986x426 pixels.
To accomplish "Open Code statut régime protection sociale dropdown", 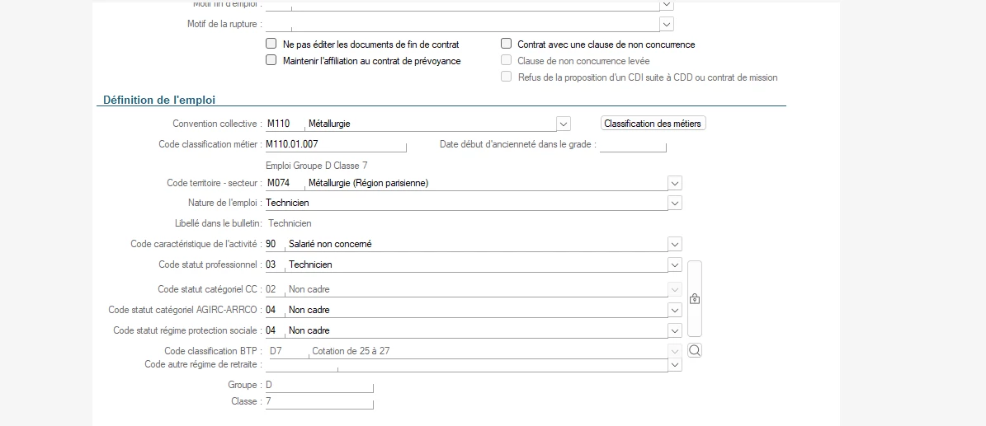I will tap(675, 330).
